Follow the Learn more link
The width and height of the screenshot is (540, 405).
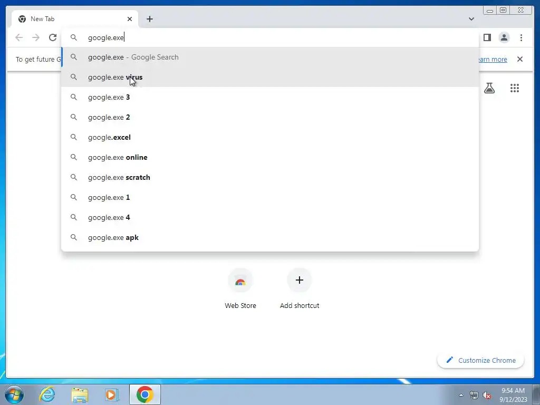[493, 59]
